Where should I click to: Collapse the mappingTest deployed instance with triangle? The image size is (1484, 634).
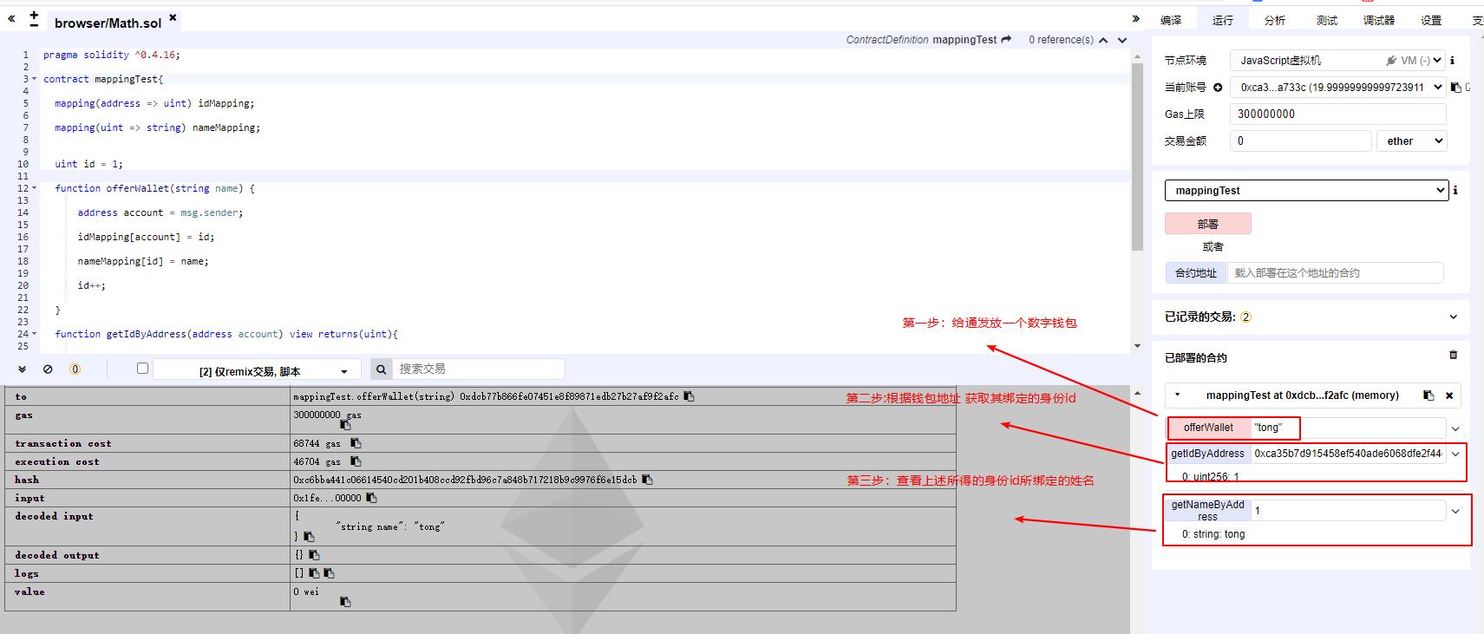tap(1177, 395)
